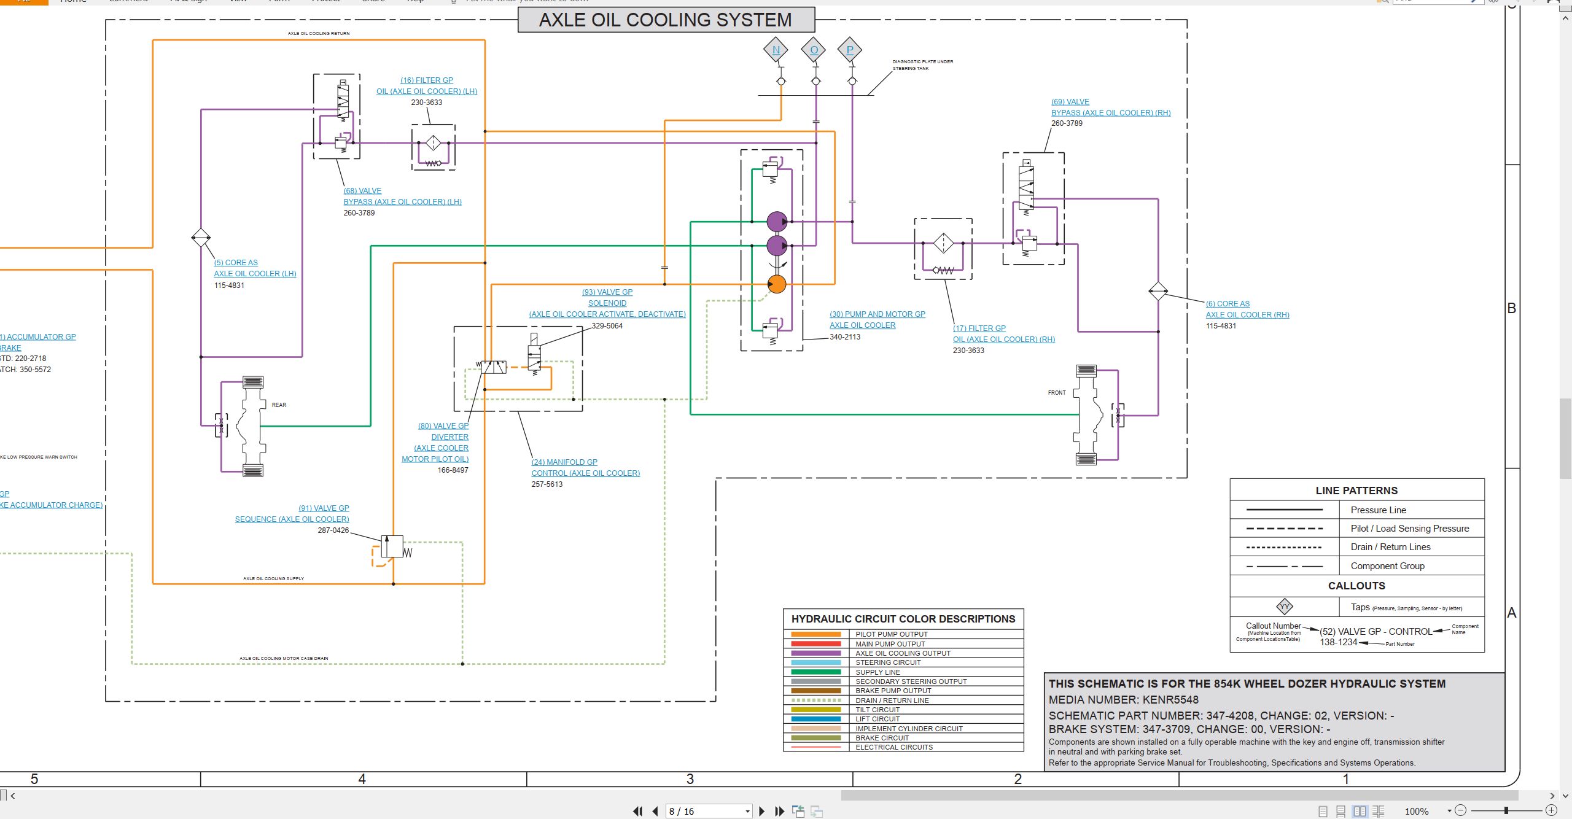The image size is (1572, 819).
Task: Open AXLE OIL COOLER ACTIVATE, DEACTIVATE link
Action: point(607,314)
